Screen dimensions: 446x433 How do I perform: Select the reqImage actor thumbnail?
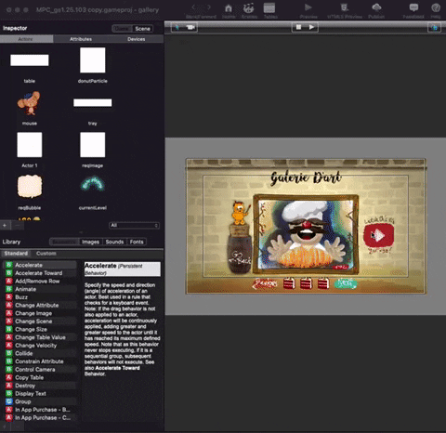(93, 145)
